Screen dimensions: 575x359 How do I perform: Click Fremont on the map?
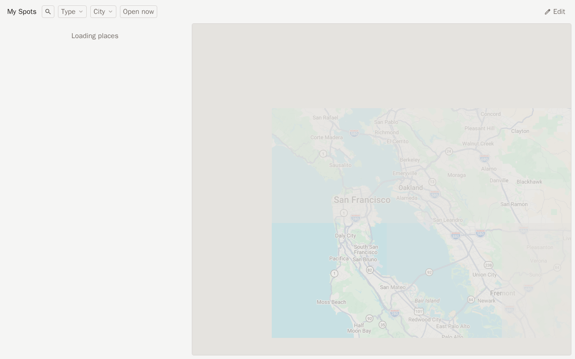(x=503, y=293)
